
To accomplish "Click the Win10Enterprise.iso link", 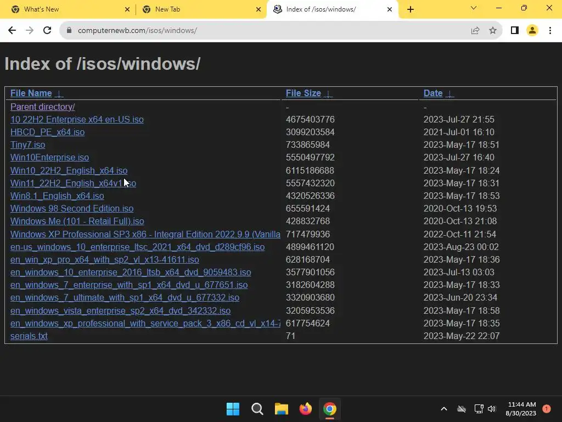I will 50,158.
